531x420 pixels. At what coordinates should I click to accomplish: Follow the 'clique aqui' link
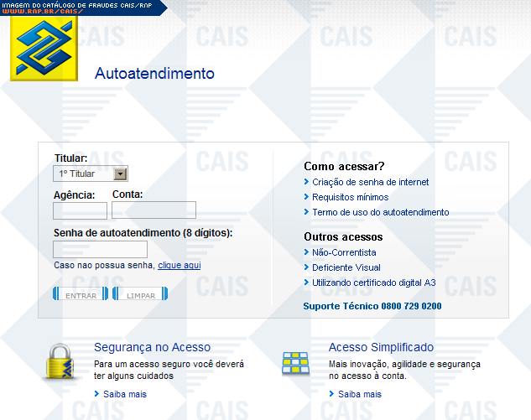(x=180, y=266)
